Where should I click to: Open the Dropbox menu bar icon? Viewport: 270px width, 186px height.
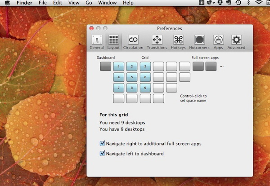(x=220, y=3)
